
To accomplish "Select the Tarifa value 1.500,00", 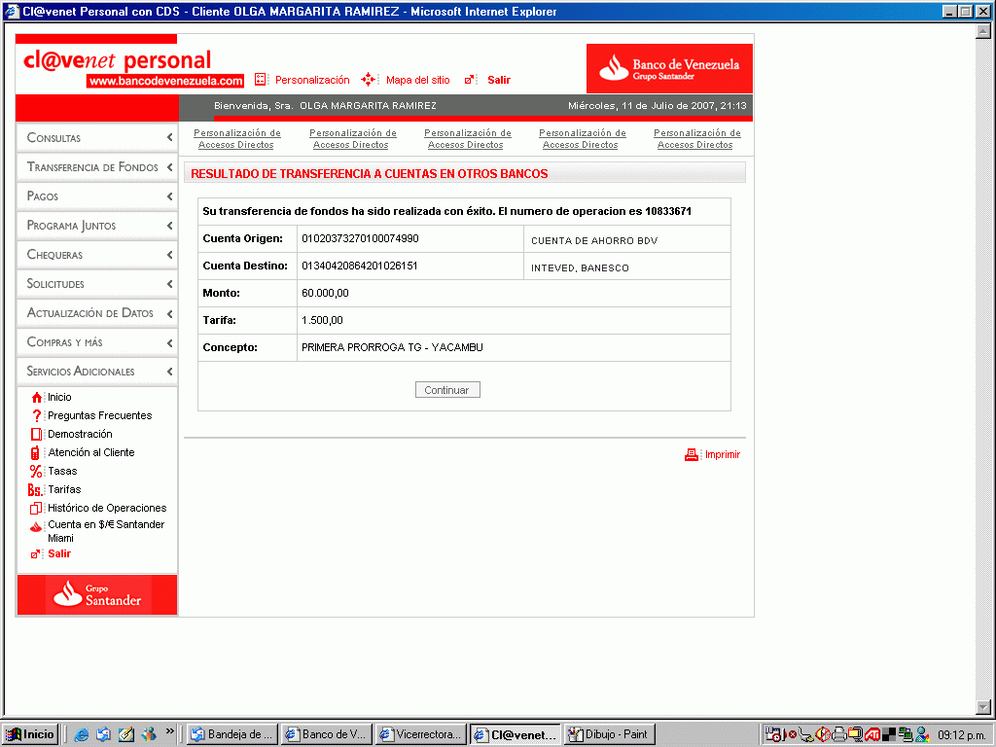I will click(x=322, y=321).
